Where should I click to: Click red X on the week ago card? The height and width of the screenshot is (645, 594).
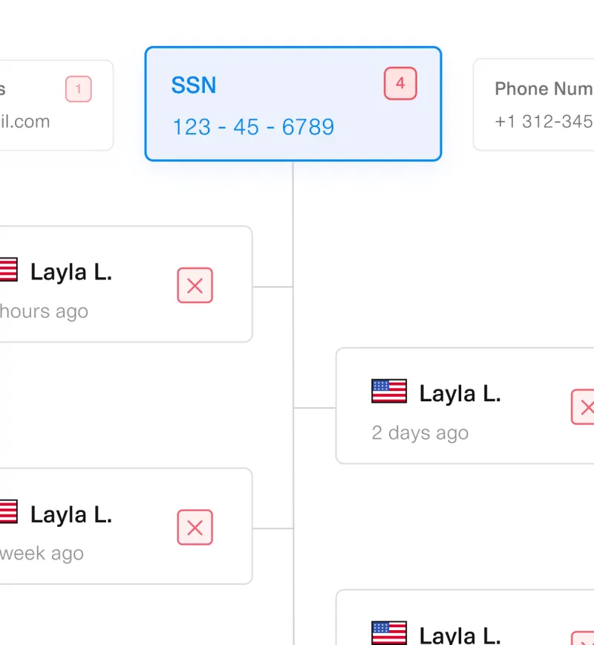pyautogui.click(x=195, y=528)
